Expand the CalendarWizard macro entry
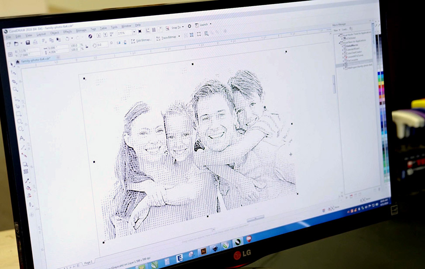The image size is (425, 269). 343,49
